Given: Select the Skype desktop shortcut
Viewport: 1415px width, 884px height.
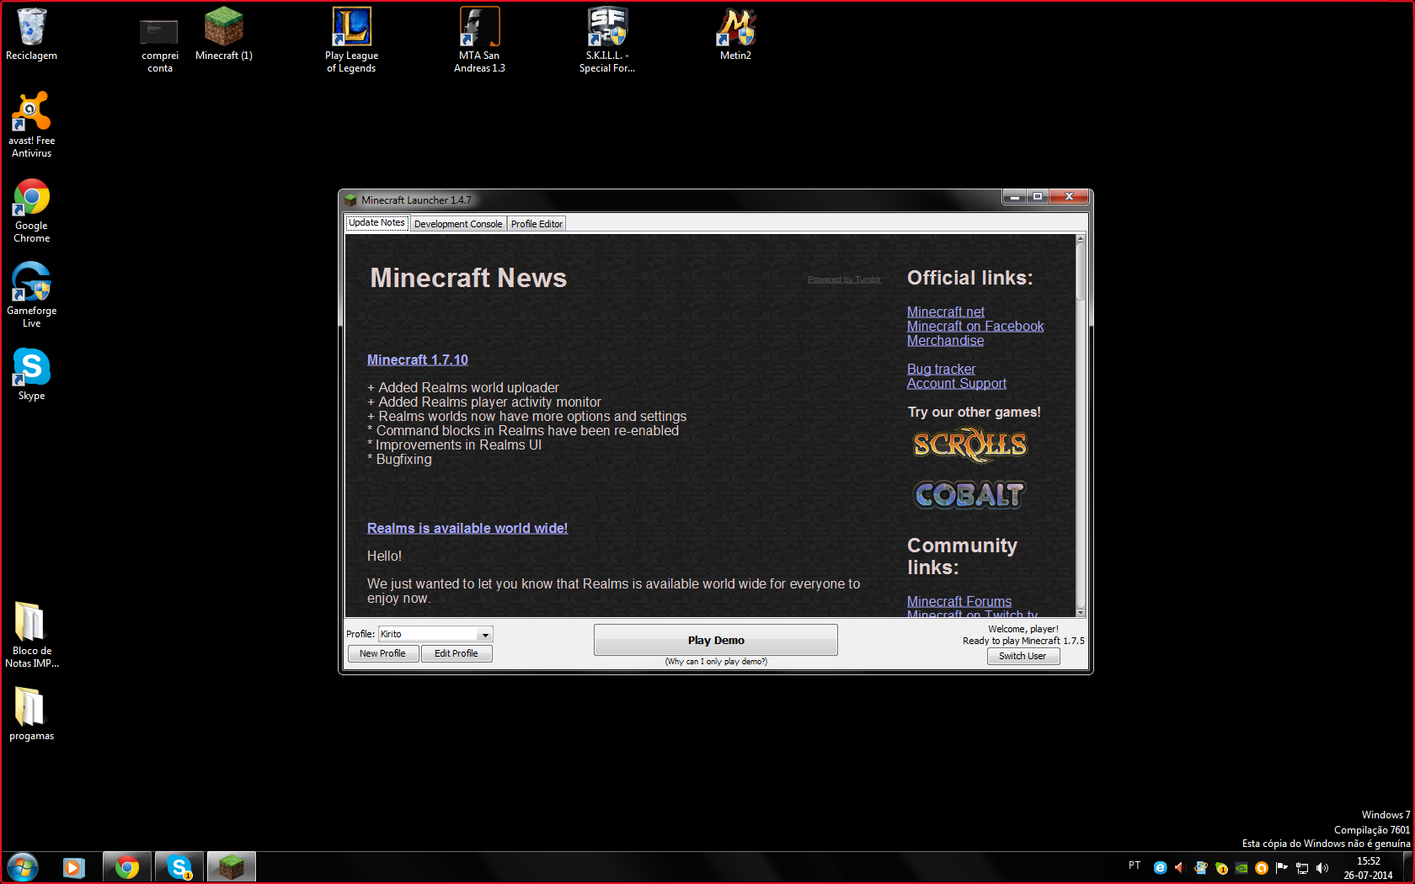Looking at the screenshot, I should [x=31, y=374].
